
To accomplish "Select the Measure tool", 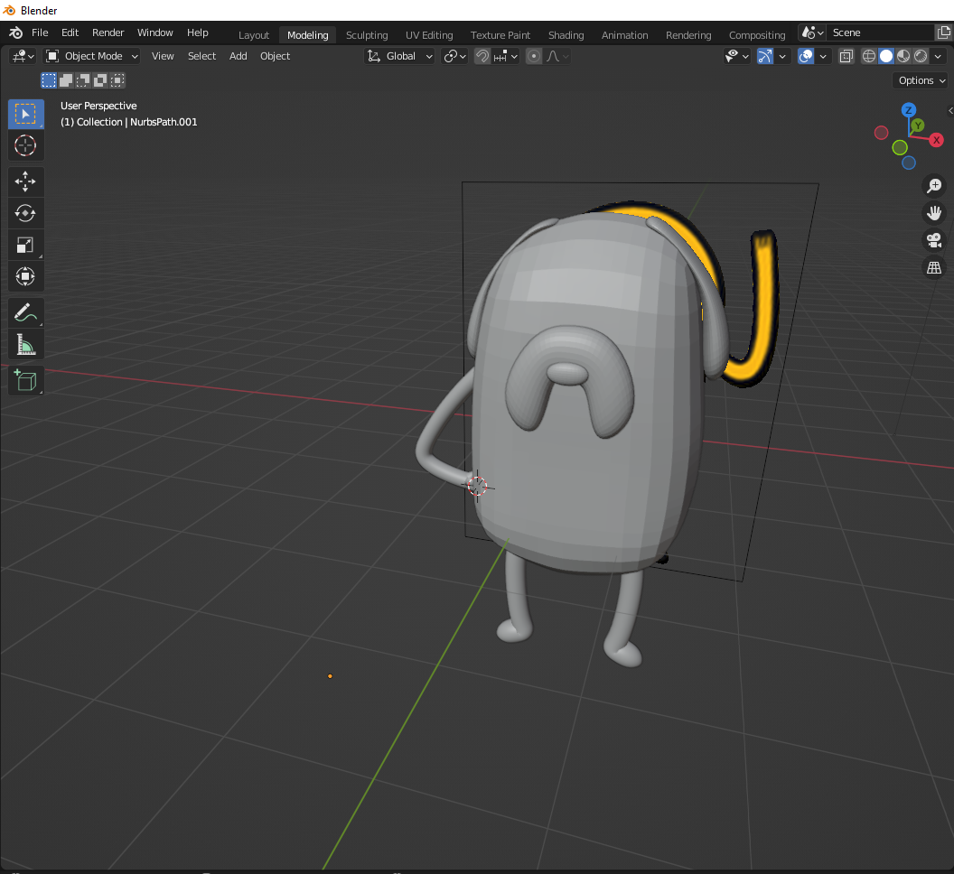I will pos(25,344).
